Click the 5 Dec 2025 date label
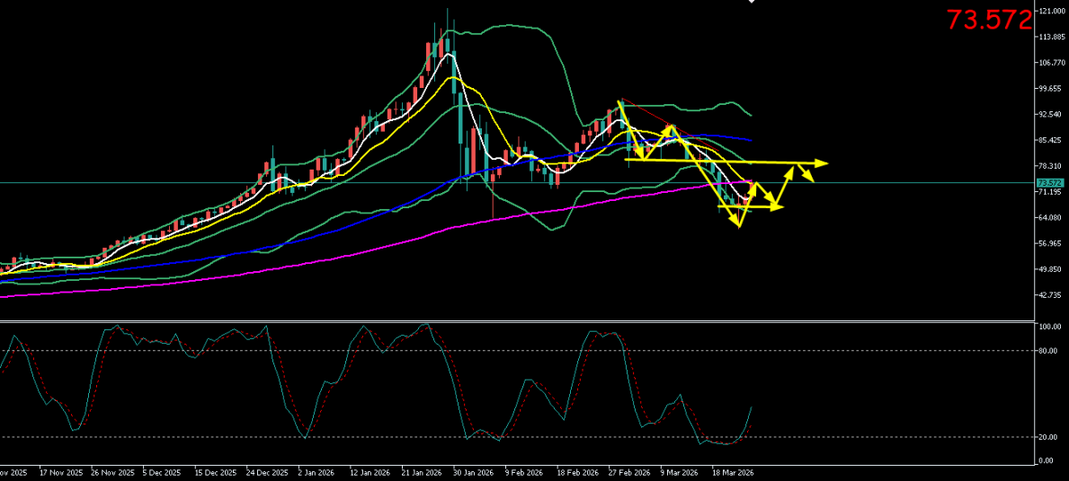The width and height of the screenshot is (1069, 481). [164, 471]
